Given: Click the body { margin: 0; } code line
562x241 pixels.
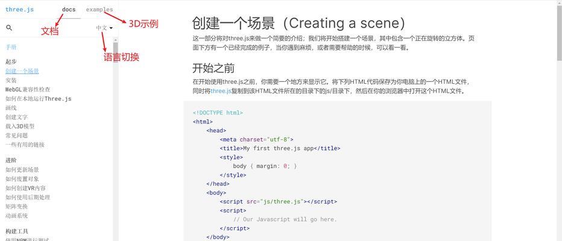Looking at the screenshot, I should click(265, 166).
